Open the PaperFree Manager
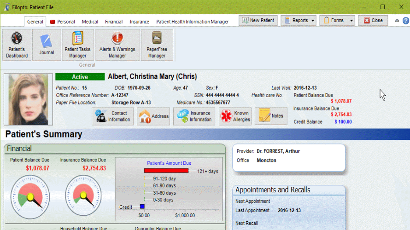Screen dimensions: 410x230 (157, 45)
